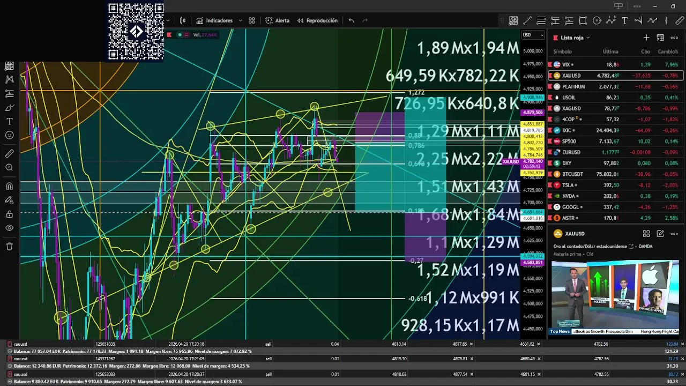Open the emoji icons tool in left sidebar
Screen dimensions: 686x386
pos(9,135)
